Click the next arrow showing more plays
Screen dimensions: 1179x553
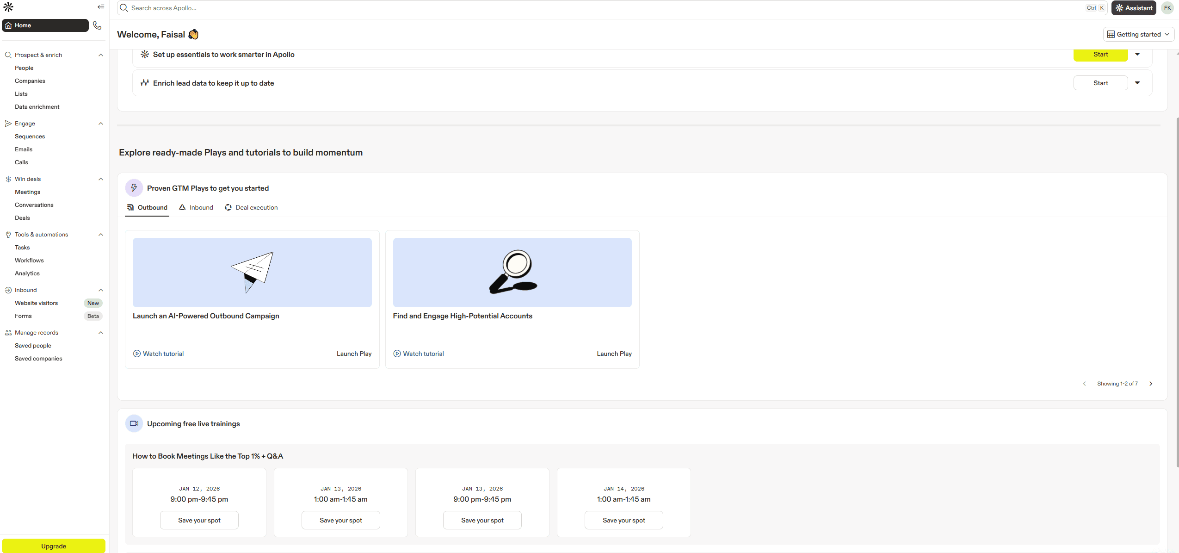pyautogui.click(x=1150, y=383)
